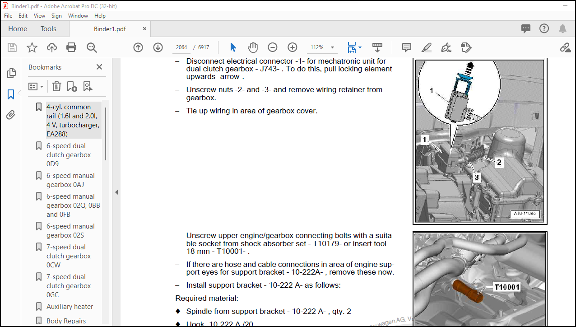Open the fit page options icon

(x=354, y=47)
